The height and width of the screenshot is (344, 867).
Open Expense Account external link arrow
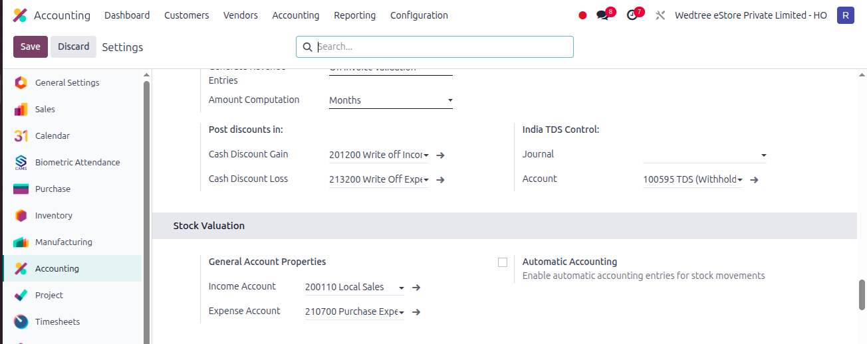tap(416, 311)
